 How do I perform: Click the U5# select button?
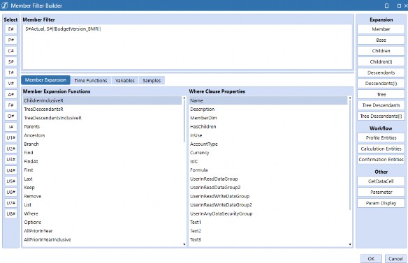10,181
